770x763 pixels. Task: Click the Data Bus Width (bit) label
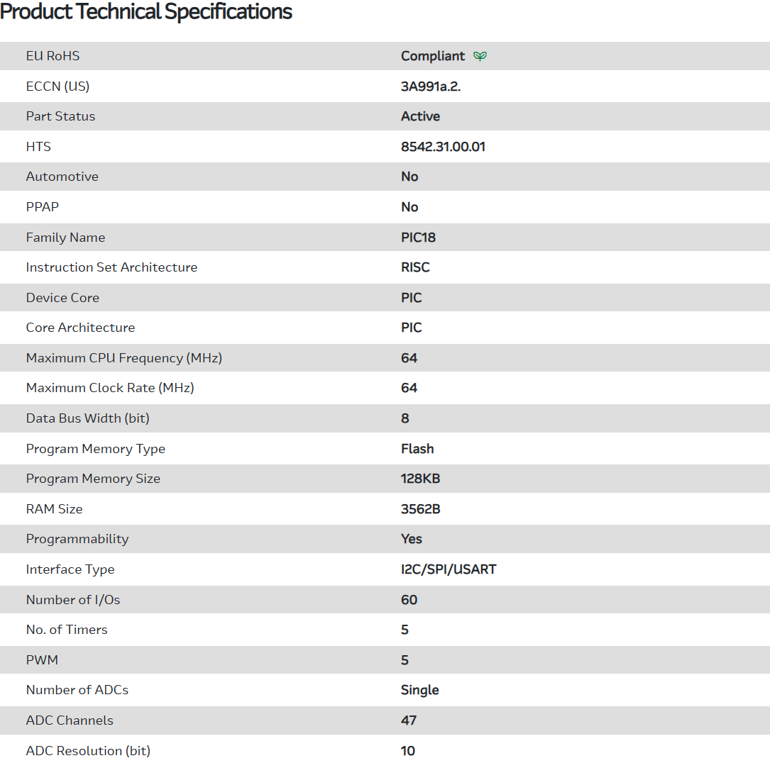(88, 418)
